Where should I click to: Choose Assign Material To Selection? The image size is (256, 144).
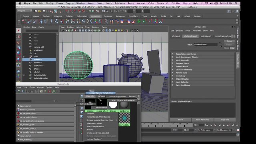point(101,93)
